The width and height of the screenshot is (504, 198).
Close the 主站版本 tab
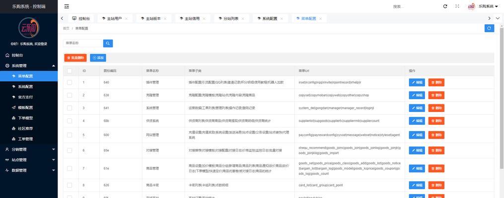tap(165, 19)
